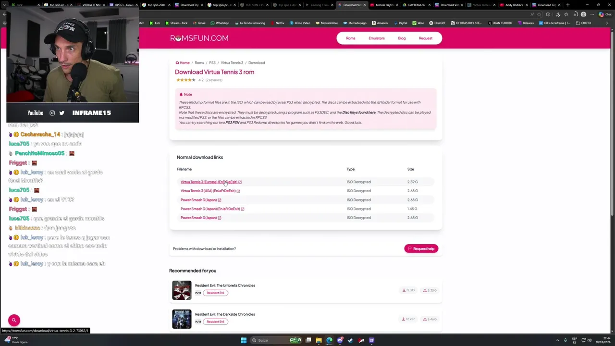This screenshot has width=615, height=346.
Task: Open the Windows Start menu
Action: [244, 340]
